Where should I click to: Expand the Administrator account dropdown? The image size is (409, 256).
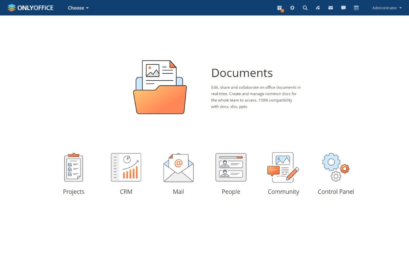(386, 8)
